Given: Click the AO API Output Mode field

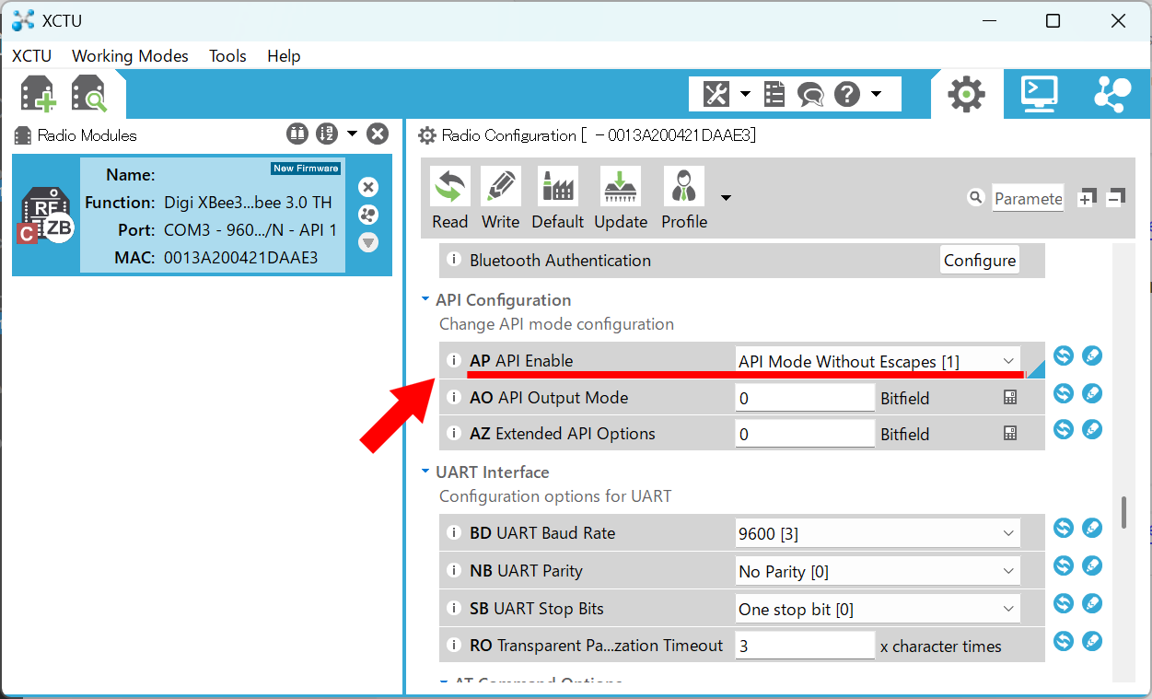Looking at the screenshot, I should tap(805, 398).
